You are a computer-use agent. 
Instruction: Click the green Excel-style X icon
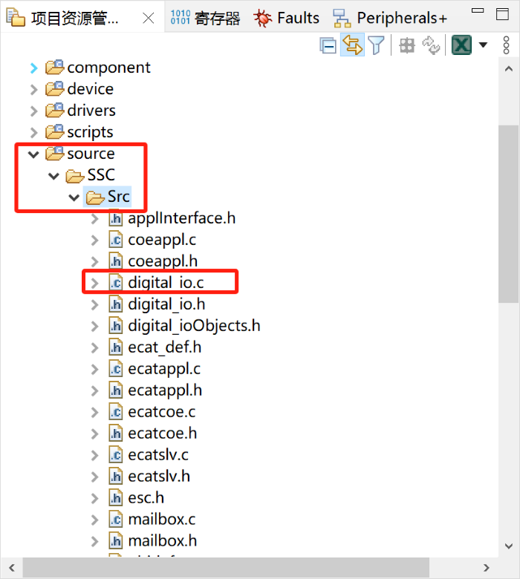462,45
